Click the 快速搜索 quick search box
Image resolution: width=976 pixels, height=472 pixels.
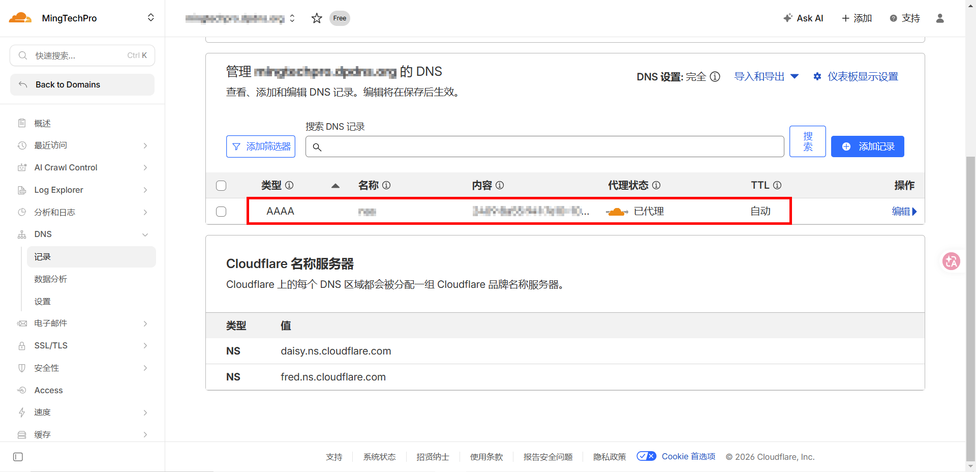coord(82,55)
